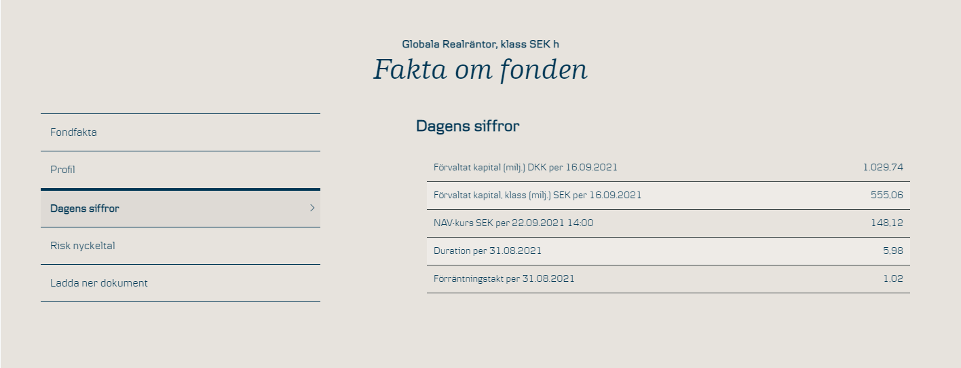The image size is (961, 368).
Task: Click the value 555,06
Action: click(x=887, y=195)
